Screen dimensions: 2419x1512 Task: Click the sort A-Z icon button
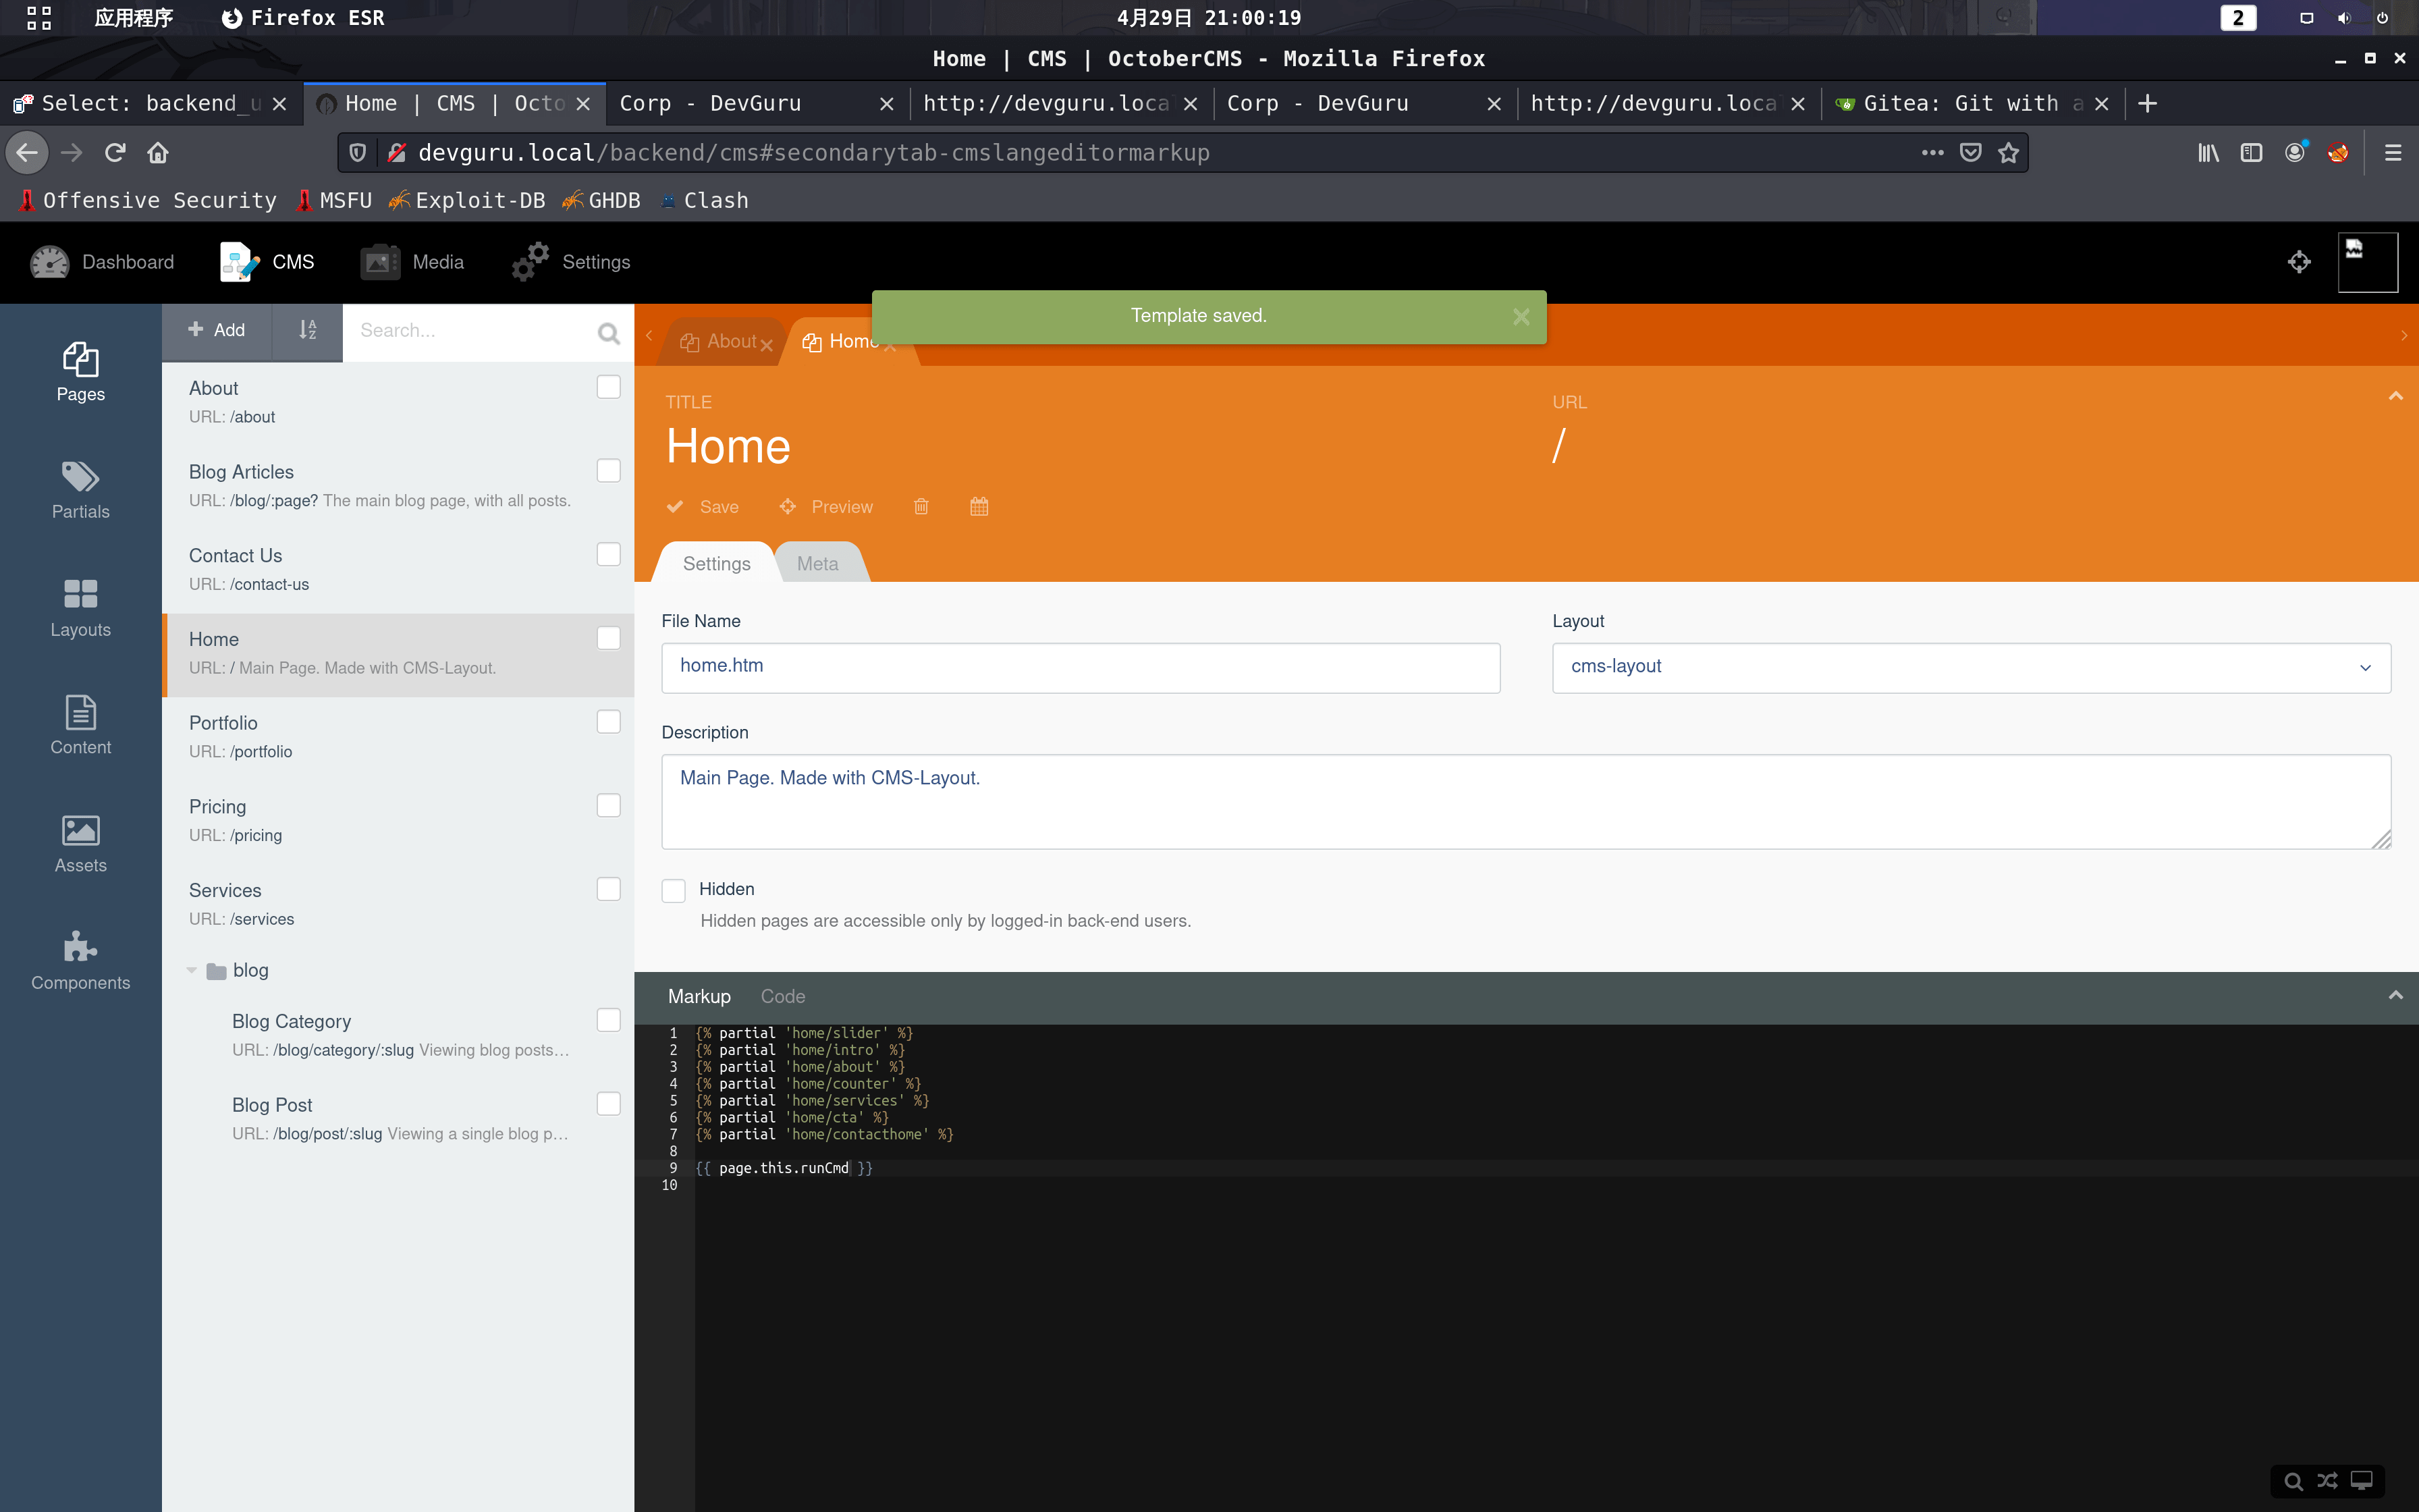point(308,330)
